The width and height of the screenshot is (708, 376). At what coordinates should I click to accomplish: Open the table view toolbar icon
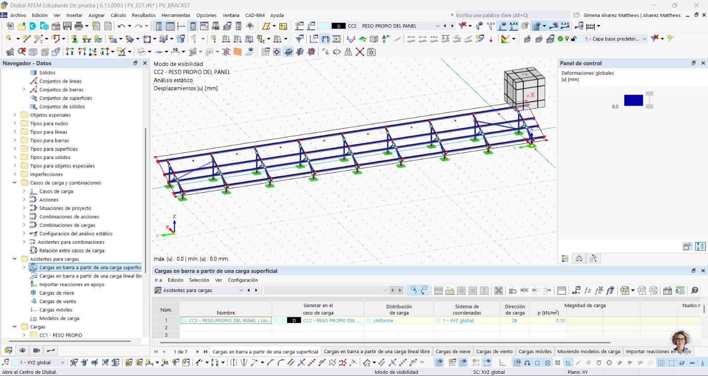point(169,26)
